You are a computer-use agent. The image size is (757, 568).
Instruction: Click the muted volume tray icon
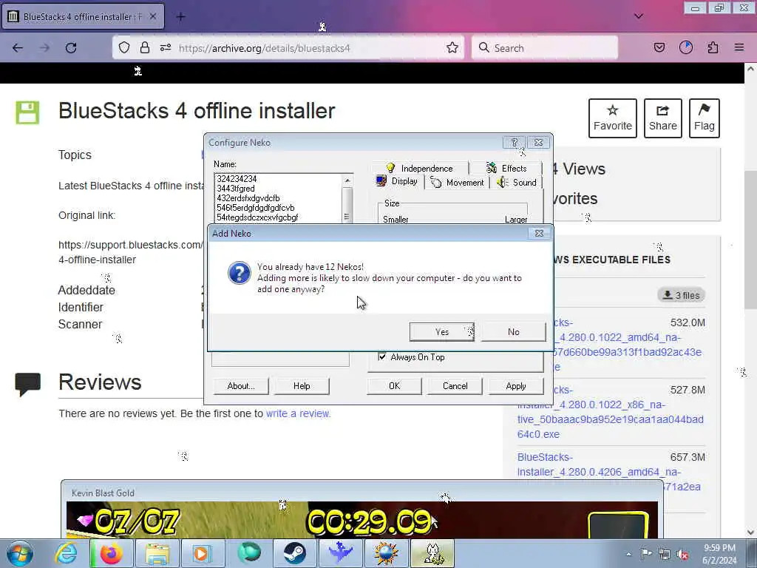click(x=682, y=555)
